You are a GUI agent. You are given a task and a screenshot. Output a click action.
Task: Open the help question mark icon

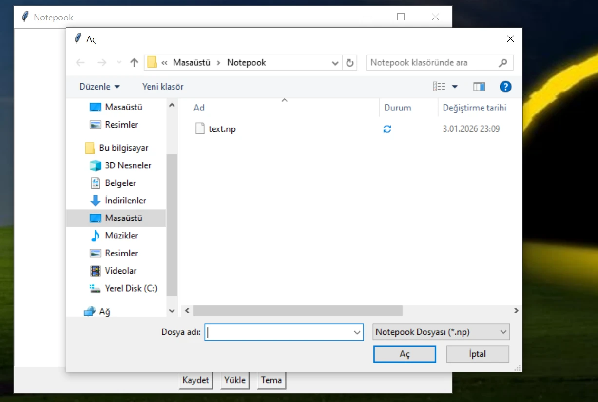click(505, 87)
